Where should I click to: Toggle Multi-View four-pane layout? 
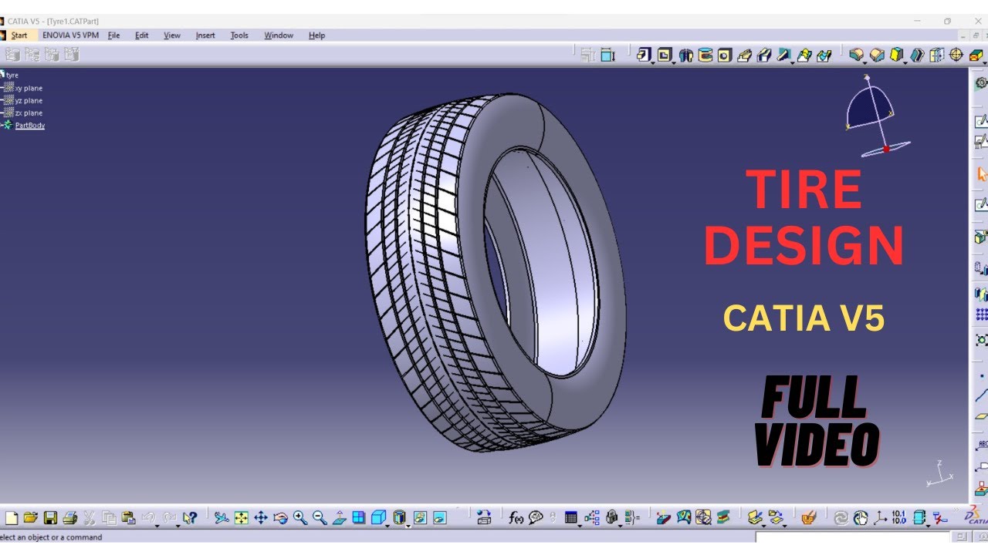click(x=359, y=518)
